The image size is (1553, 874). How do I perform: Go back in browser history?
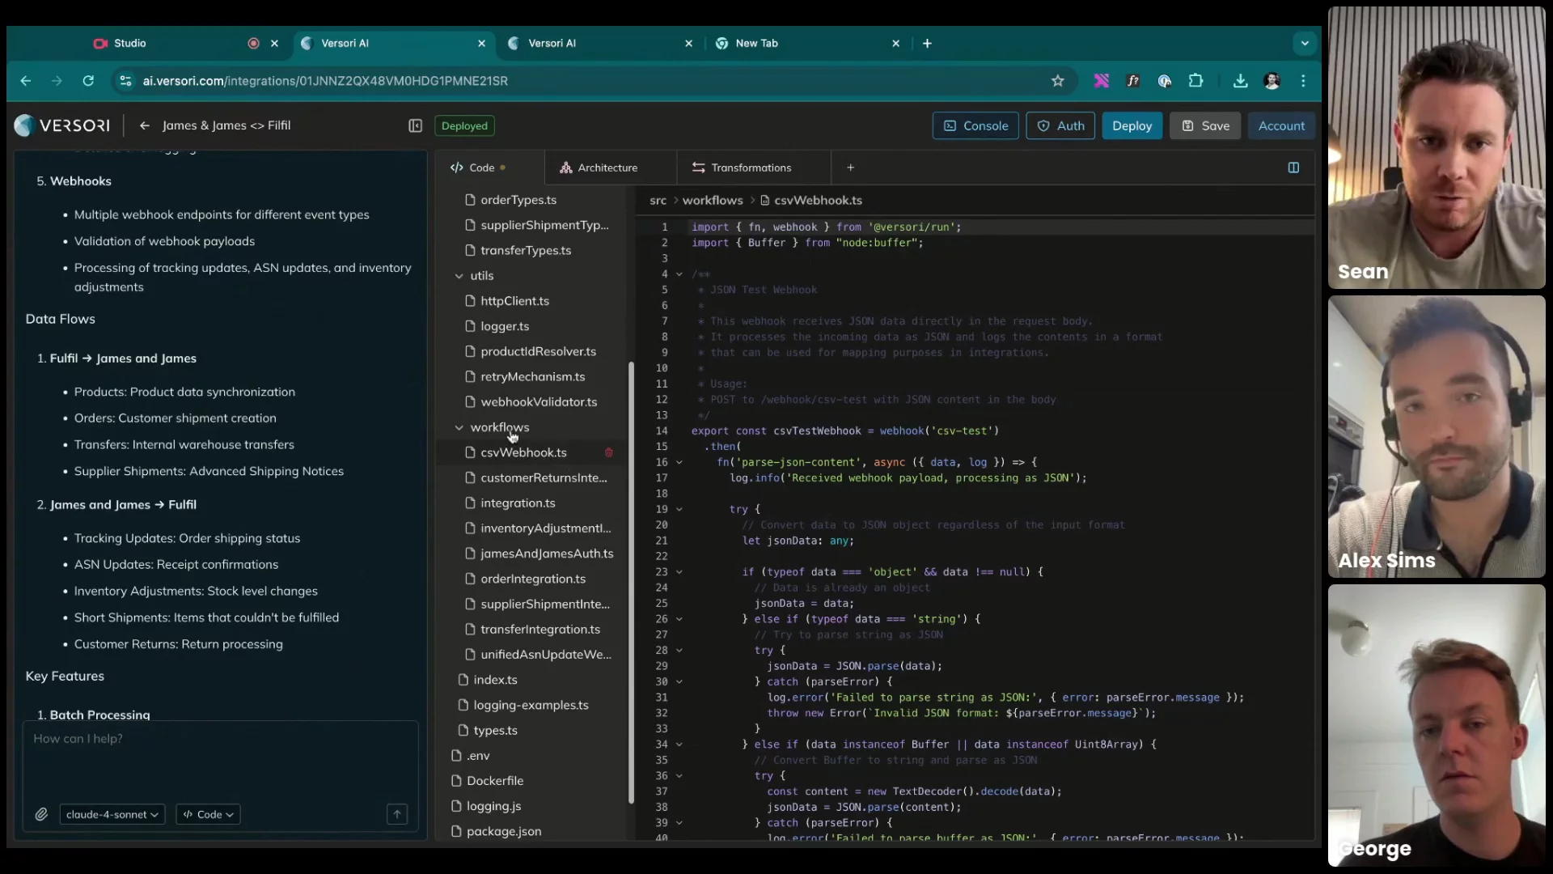pos(26,81)
